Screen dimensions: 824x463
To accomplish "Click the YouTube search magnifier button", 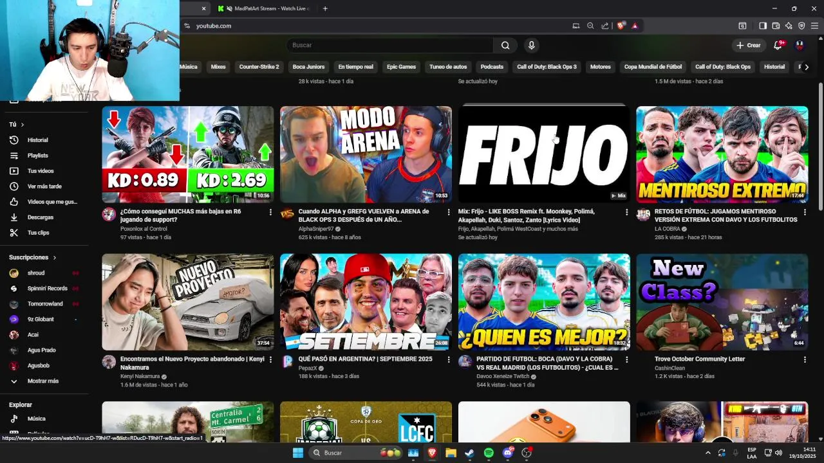I will 505,45.
